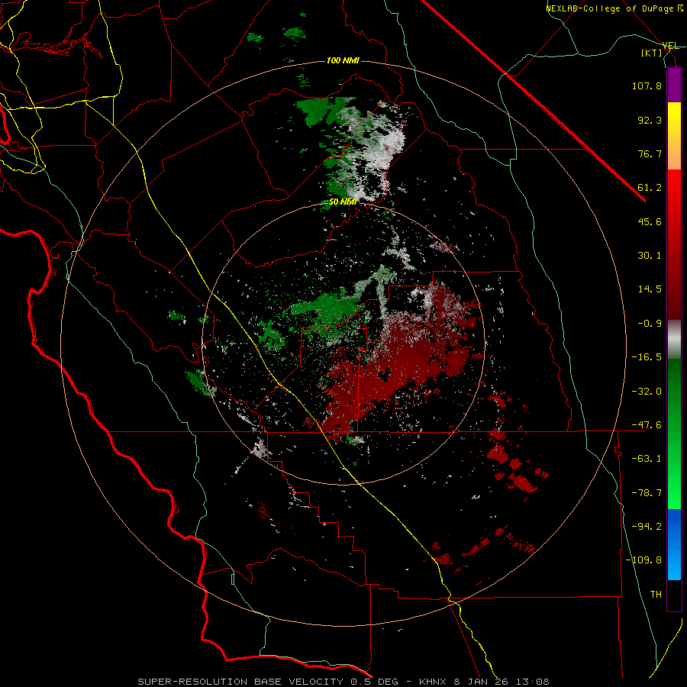Click the 14.5 velocity scale value
Viewport: 687px width, 687px height.
point(650,289)
